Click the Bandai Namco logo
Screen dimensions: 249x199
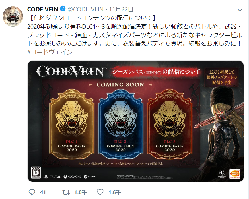pos(235,174)
